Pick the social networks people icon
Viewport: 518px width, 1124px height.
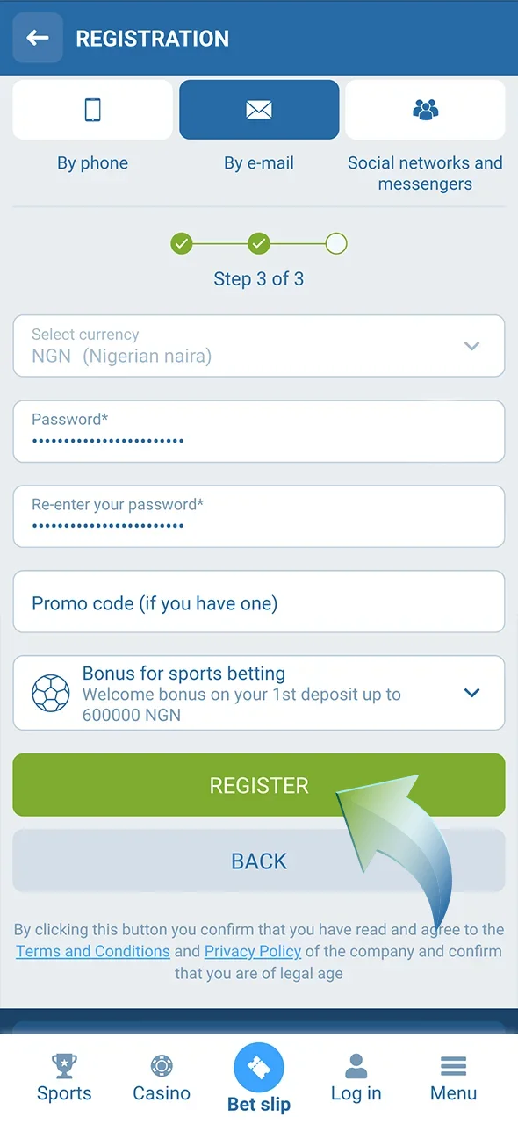coord(425,110)
